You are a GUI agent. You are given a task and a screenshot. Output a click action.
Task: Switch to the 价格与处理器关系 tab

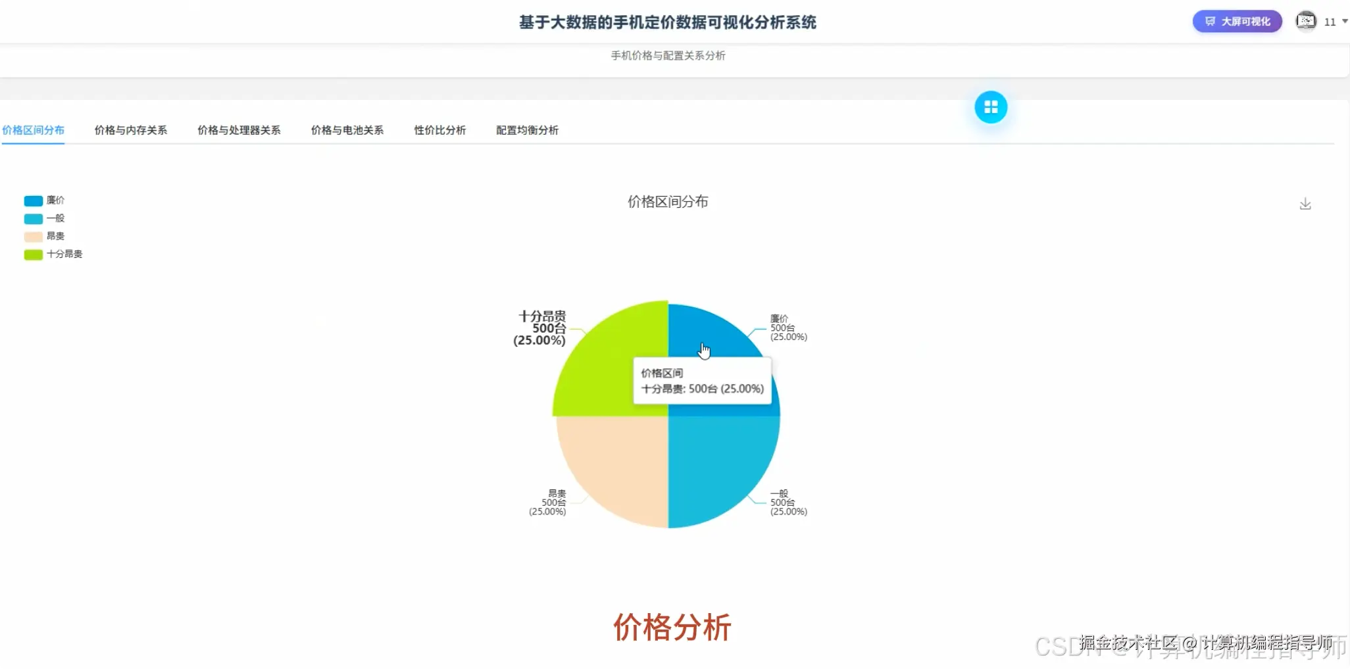239,130
